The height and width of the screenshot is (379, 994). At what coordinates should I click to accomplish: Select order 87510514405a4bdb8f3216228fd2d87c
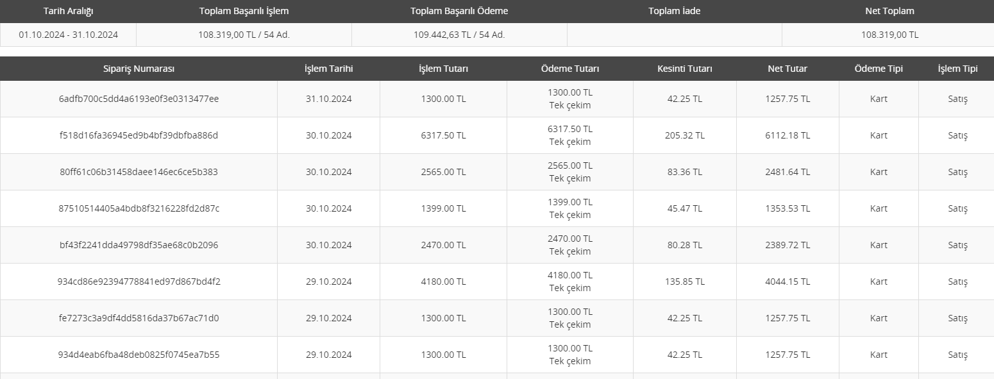139,208
